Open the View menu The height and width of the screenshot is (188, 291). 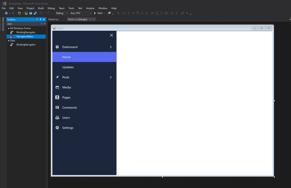pyautogui.click(x=20, y=8)
